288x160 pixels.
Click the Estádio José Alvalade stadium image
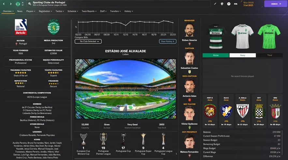click(x=126, y=89)
